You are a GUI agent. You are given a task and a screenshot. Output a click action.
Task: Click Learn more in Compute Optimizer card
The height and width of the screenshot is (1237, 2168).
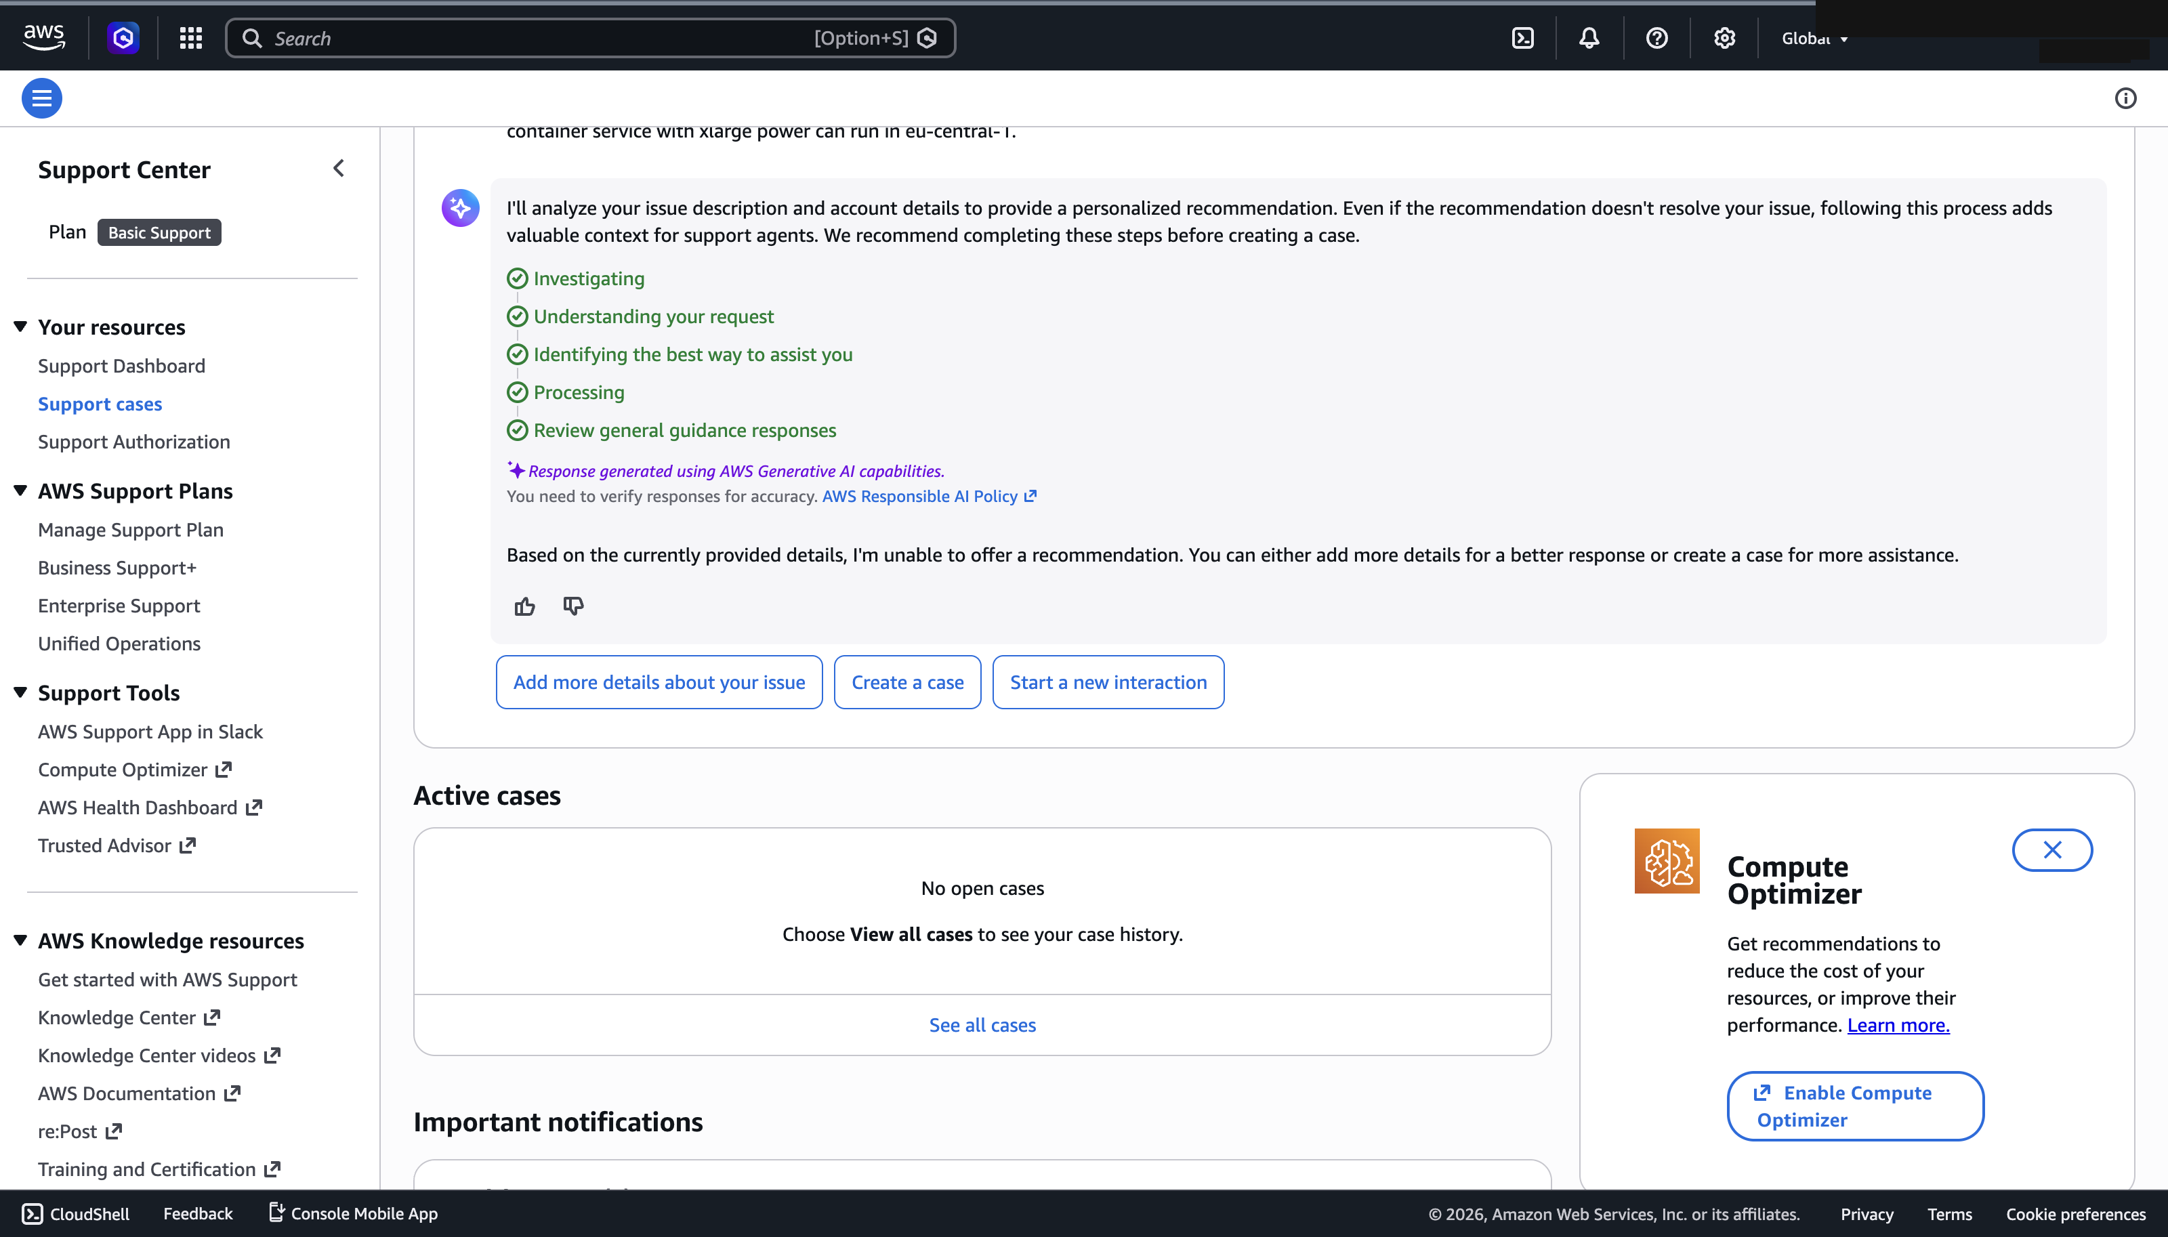[1898, 1024]
